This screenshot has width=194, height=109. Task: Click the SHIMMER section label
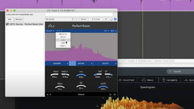click(57, 63)
